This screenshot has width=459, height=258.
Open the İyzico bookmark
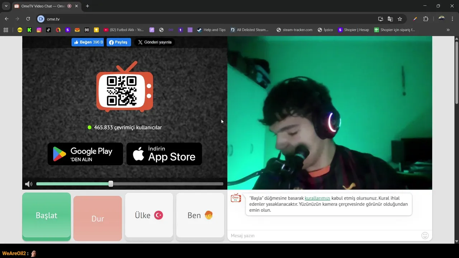point(325,30)
